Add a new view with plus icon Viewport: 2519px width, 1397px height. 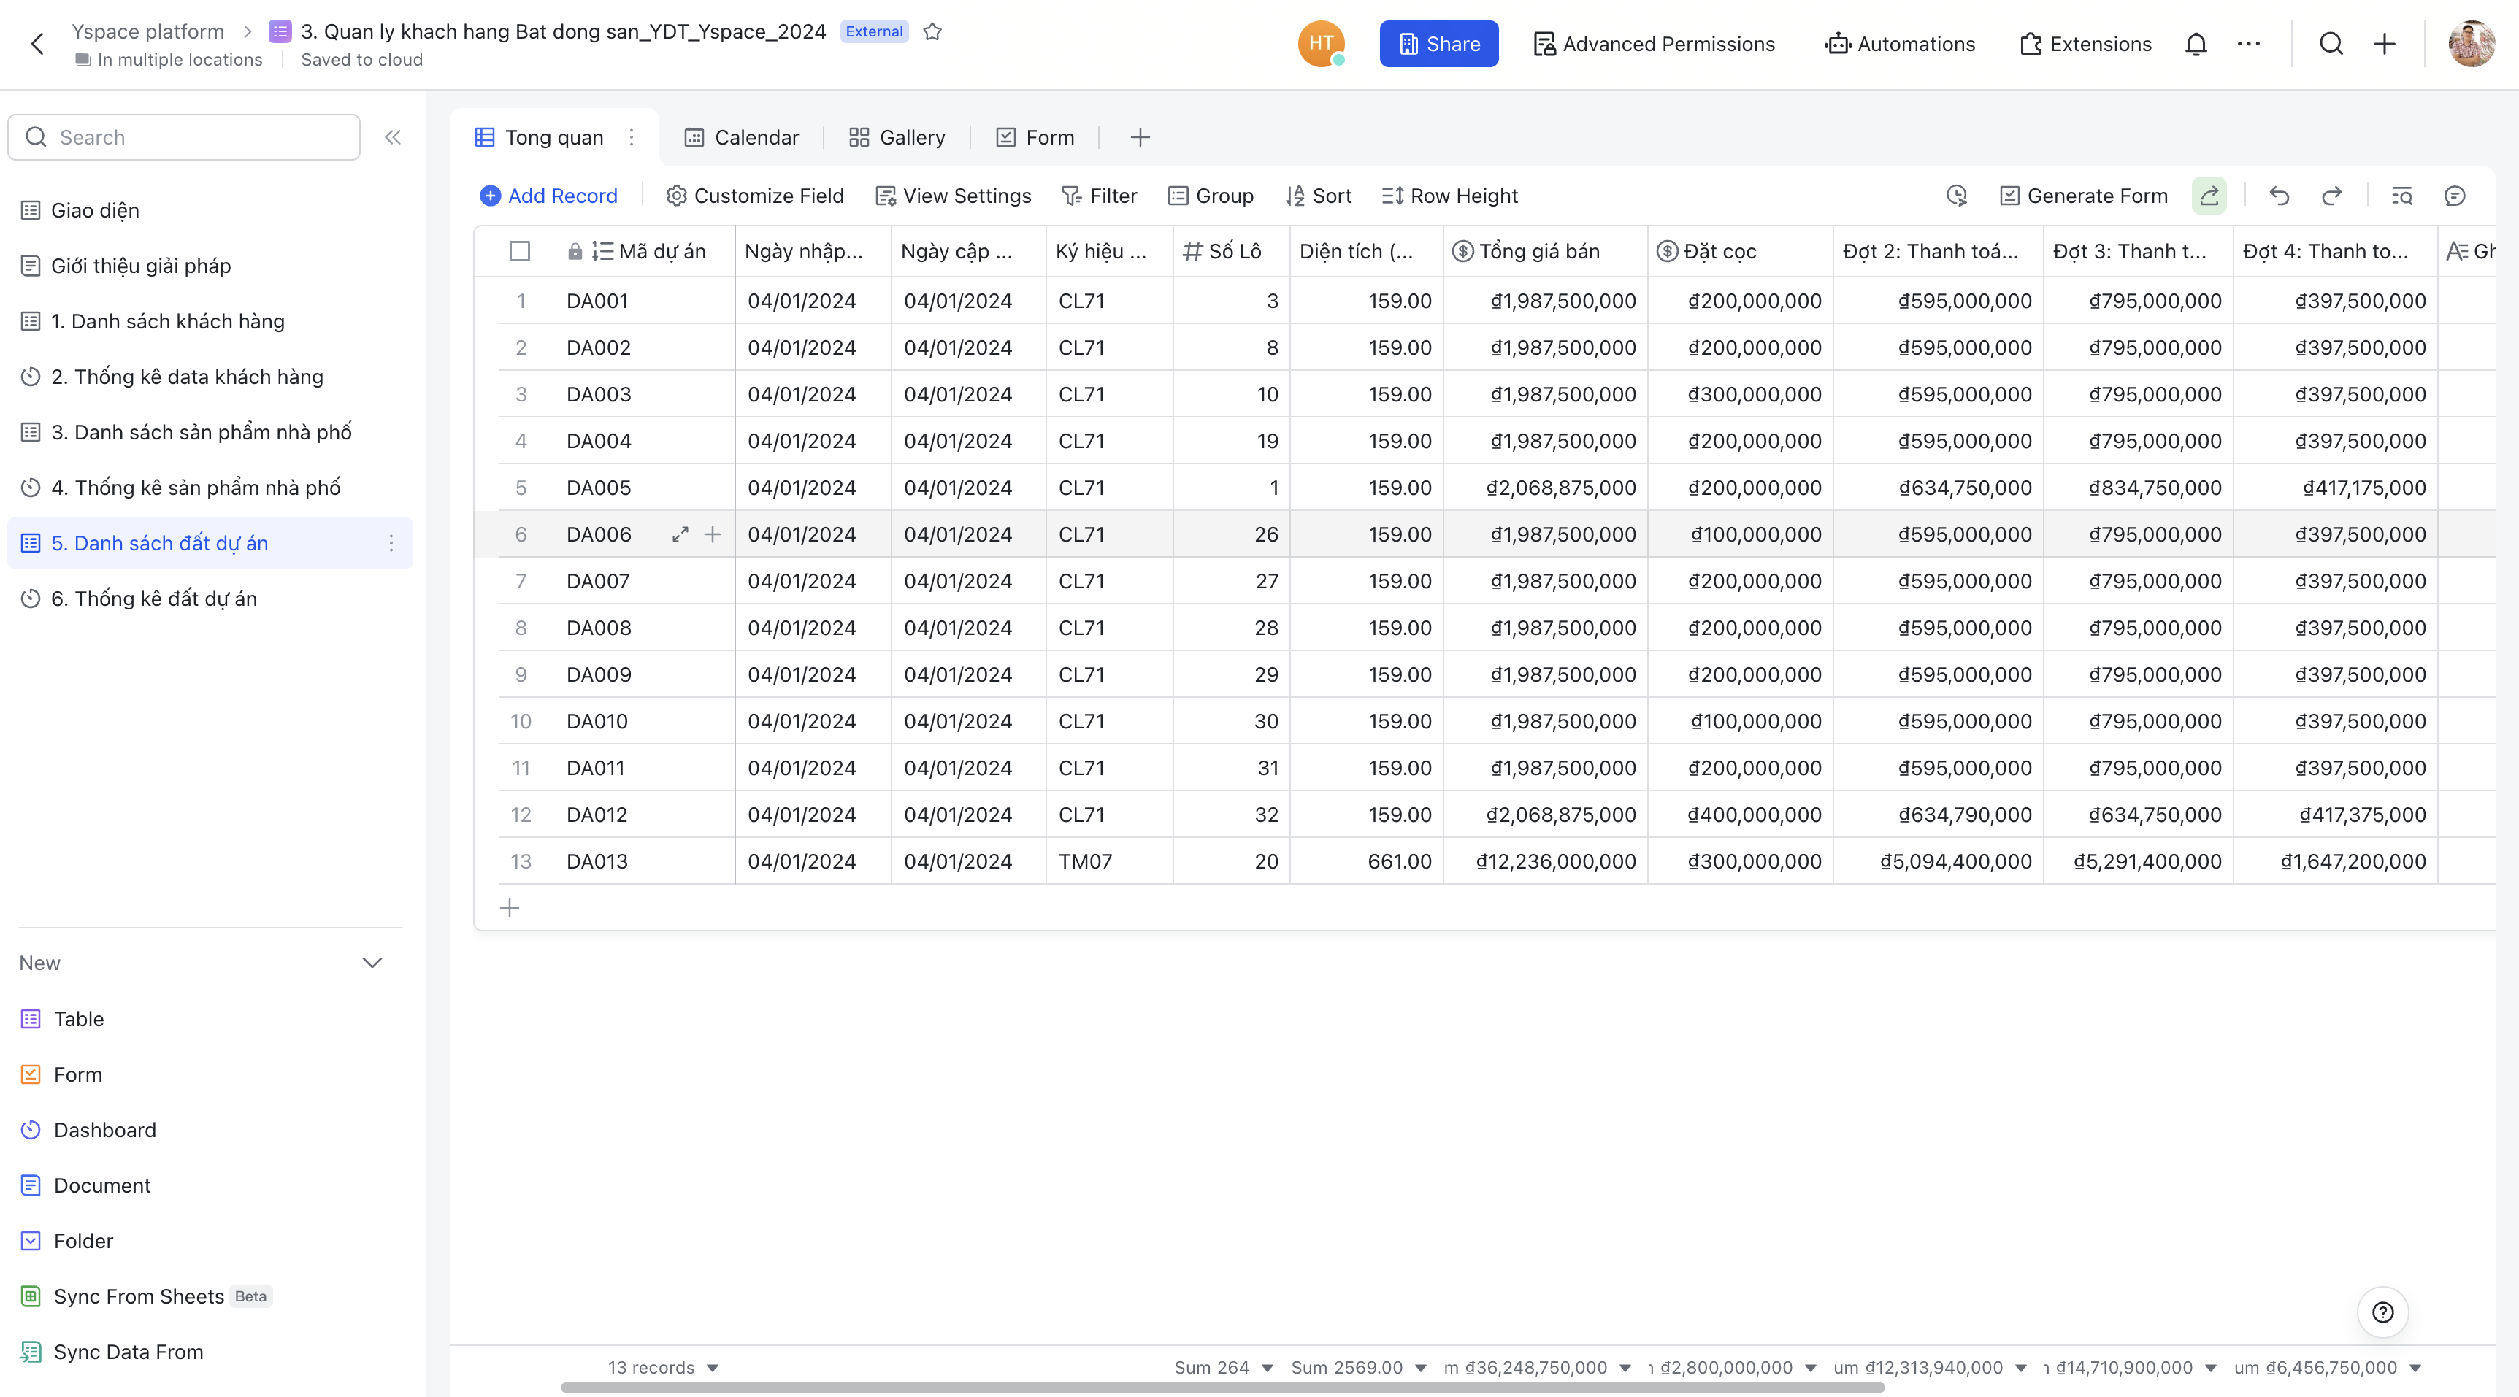pos(1139,137)
